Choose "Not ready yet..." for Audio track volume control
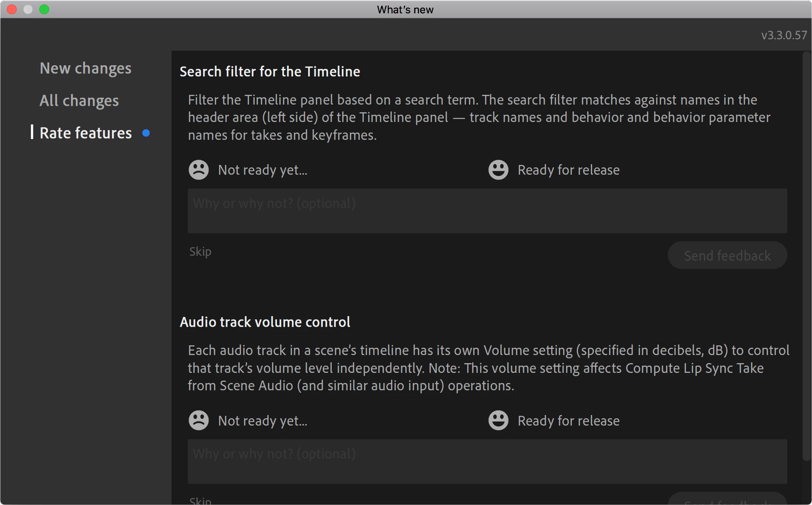Screen dimensions: 812x505 [262, 421]
